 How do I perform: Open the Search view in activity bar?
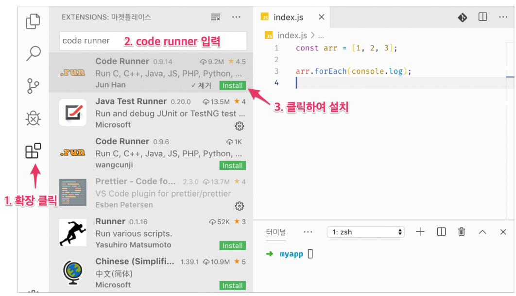(33, 53)
